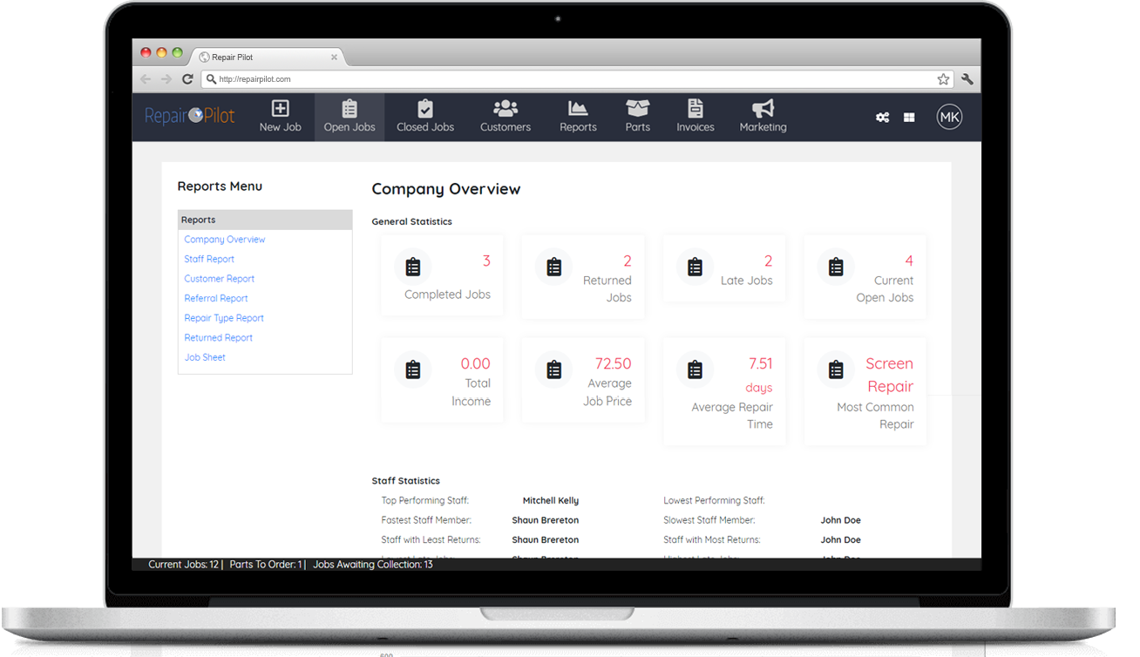Click the grid layout icon
The height and width of the screenshot is (657, 1140).
coord(909,118)
